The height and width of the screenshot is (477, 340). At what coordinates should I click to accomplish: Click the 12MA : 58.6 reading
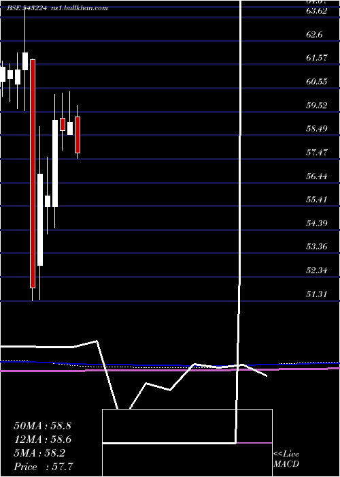(42, 440)
